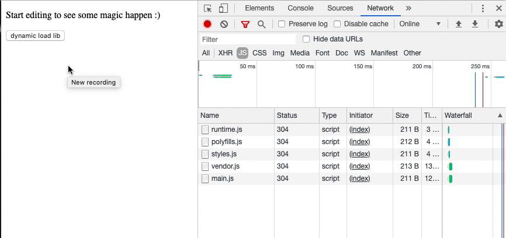Toggle the red filter funnel icon
The height and width of the screenshot is (238, 506).
tap(245, 24)
